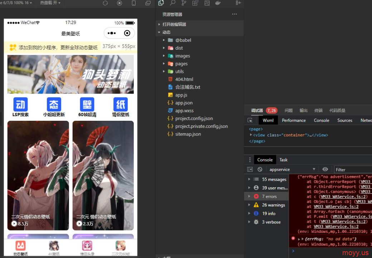The height and width of the screenshot is (258, 372).
Task: Open the search icon in the editor toolbar
Action: [172, 3]
